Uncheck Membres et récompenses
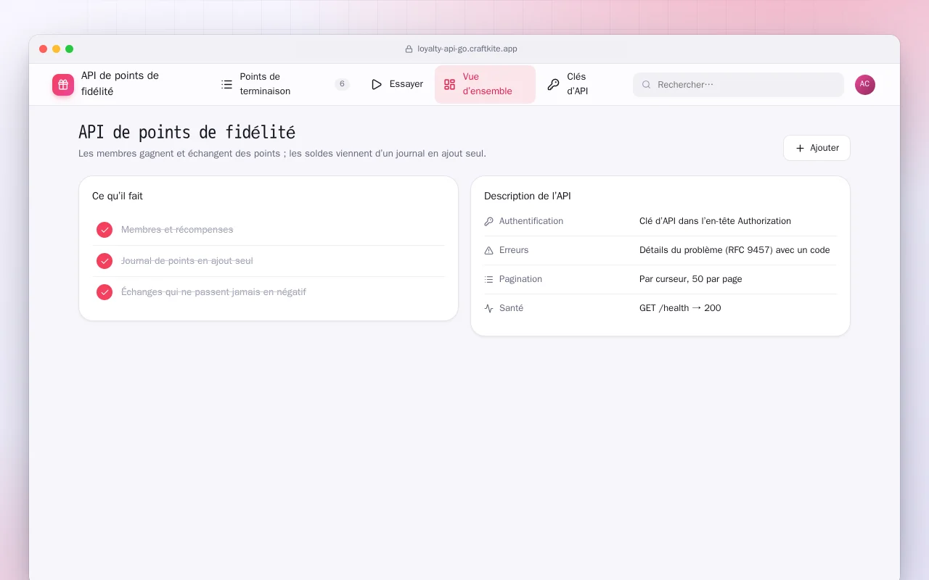Viewport: 929px width, 580px height. point(105,230)
